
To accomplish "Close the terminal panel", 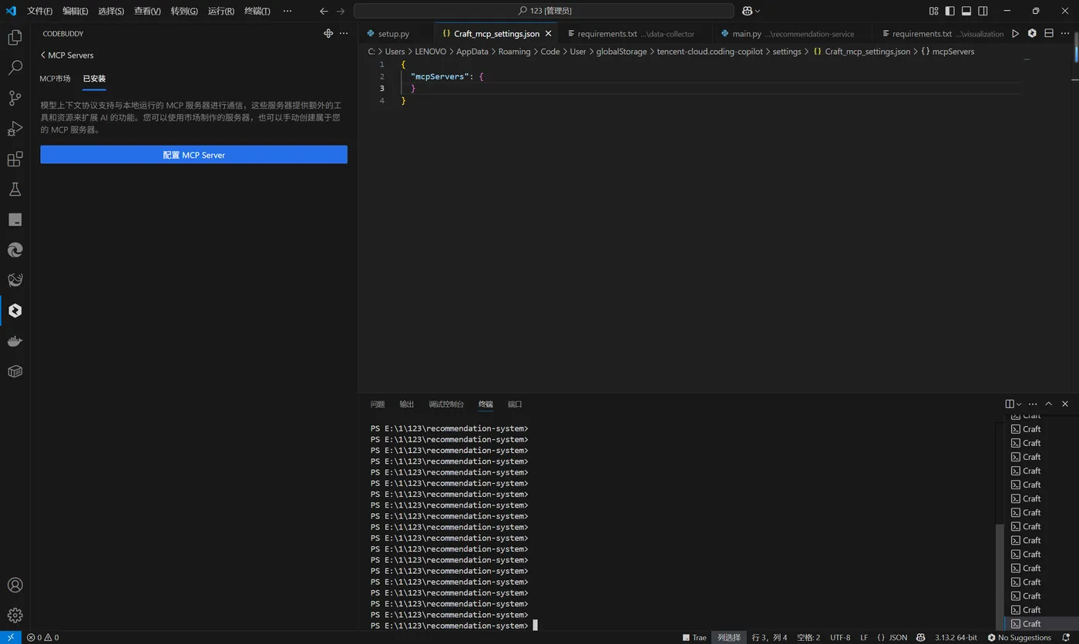I will (x=1065, y=404).
